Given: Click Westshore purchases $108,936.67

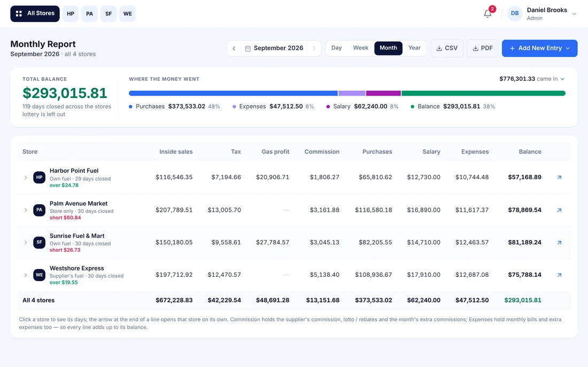Looking at the screenshot, I should tap(374, 275).
